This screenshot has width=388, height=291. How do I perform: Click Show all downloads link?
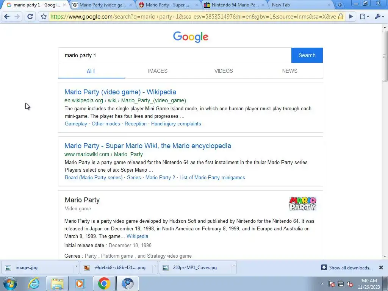click(350, 268)
